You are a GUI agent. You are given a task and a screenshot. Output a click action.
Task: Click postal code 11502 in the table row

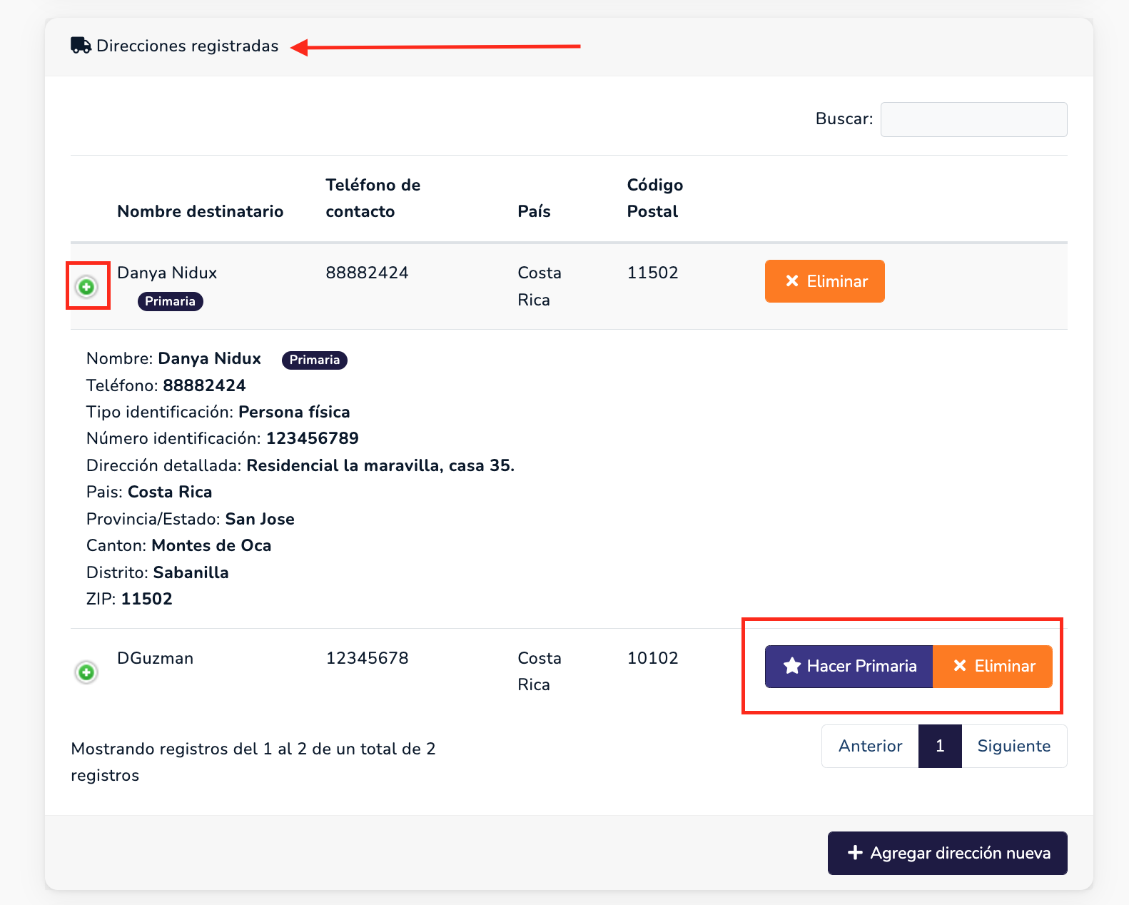[652, 273]
